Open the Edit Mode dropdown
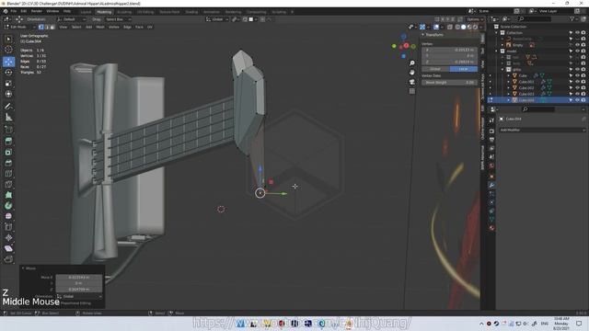 coord(19,27)
